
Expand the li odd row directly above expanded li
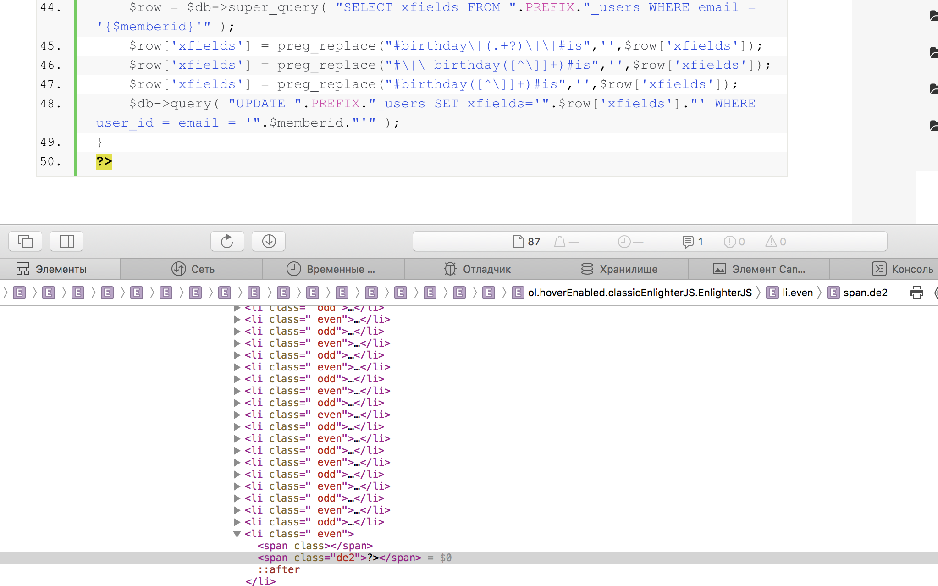pos(237,522)
